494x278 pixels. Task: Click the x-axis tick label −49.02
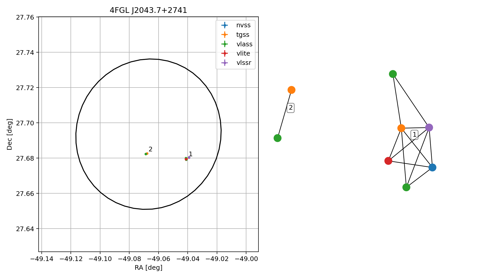[x=217, y=259]
